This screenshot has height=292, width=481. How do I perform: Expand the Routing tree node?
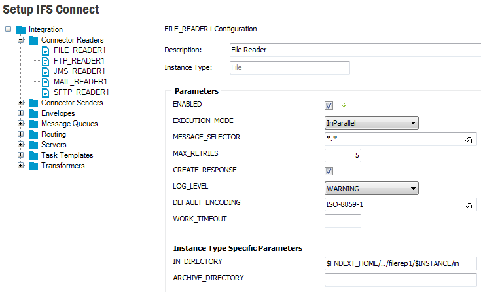[21, 134]
